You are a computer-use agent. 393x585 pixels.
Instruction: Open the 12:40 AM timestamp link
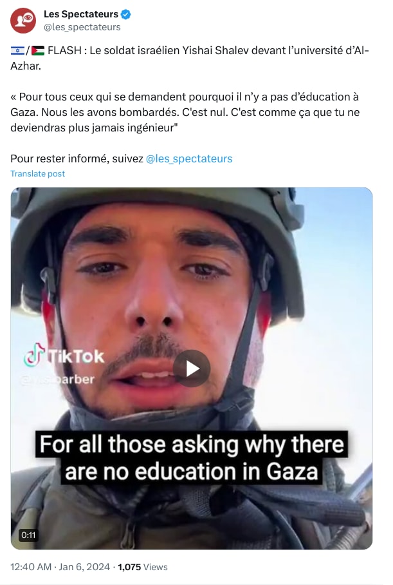click(30, 567)
